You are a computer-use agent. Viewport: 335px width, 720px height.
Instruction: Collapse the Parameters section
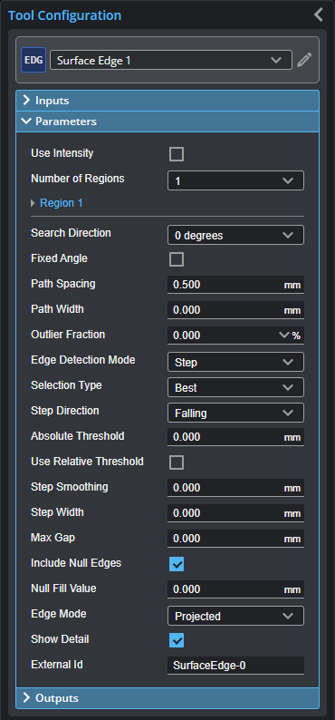coord(167,122)
